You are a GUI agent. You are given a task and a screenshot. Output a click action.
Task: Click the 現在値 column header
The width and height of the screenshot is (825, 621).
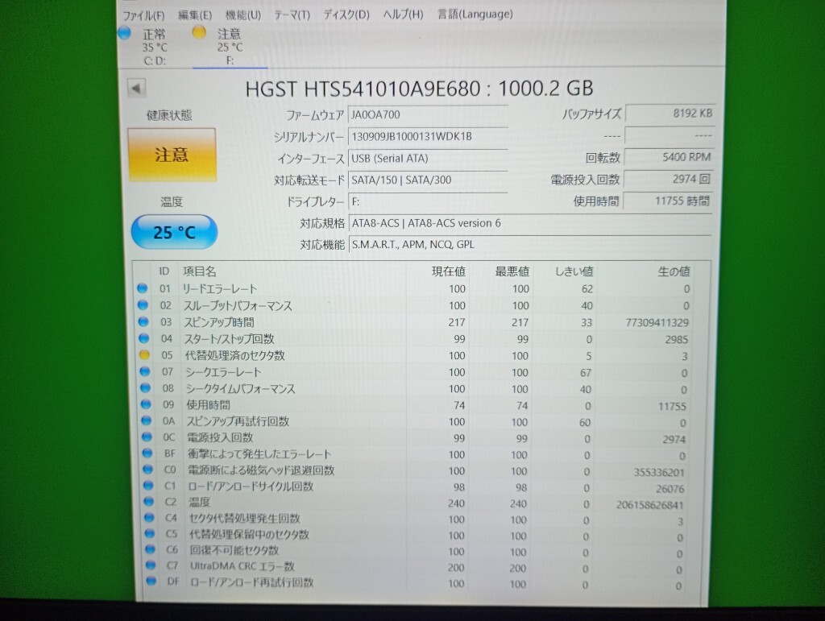(x=448, y=271)
